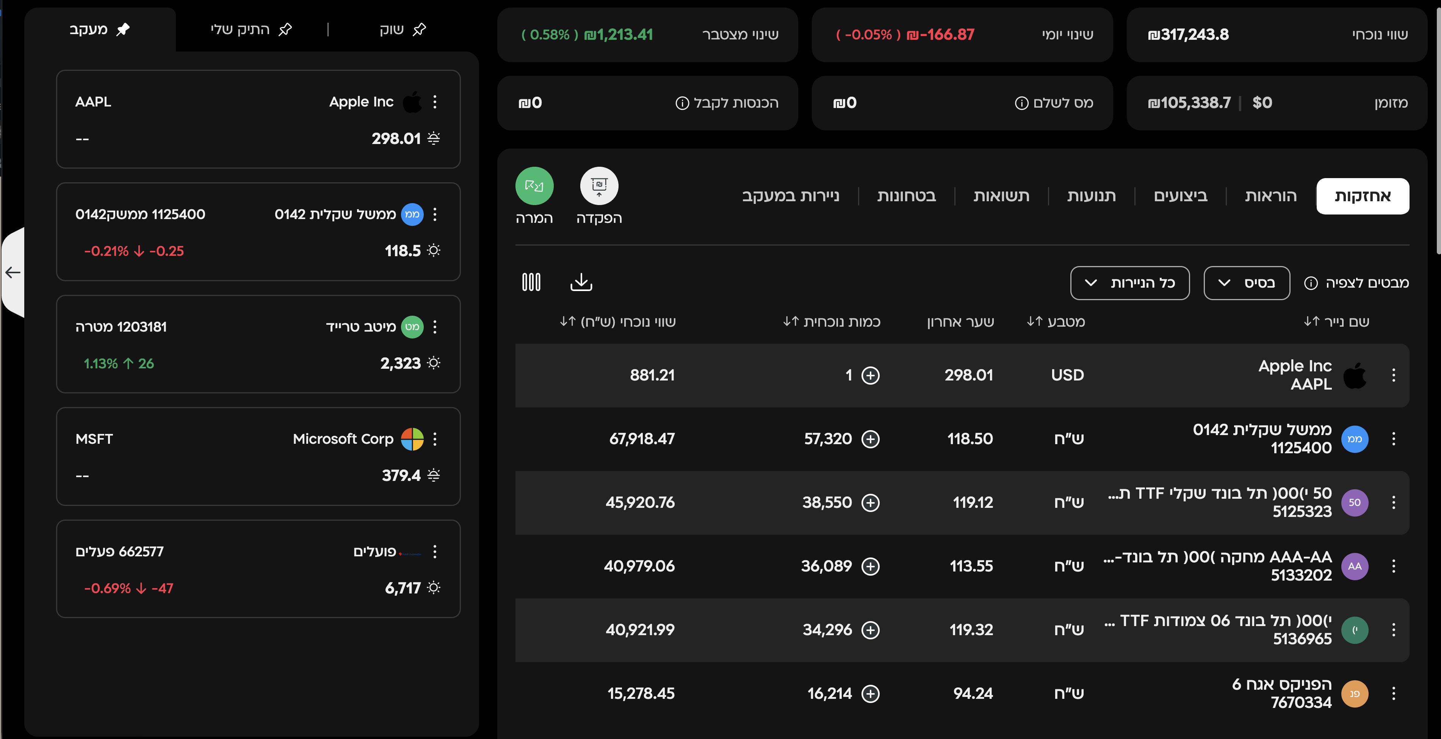Select the התיק שלי panel tab
1441x739 pixels.
click(x=251, y=30)
